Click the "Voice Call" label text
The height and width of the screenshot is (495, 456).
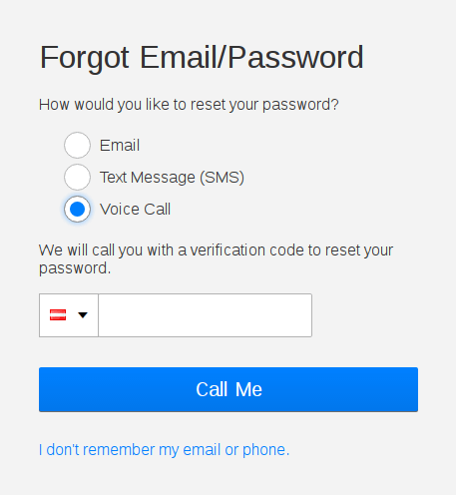(x=136, y=210)
